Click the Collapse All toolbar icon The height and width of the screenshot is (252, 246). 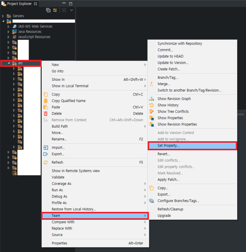point(49,10)
